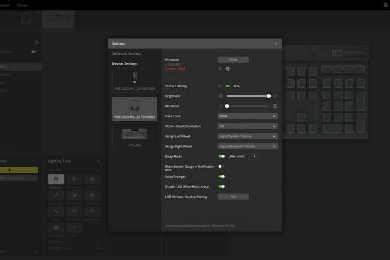Click the headset device icon in top bar
Image resolution: width=390 pixels, height=260 pixels.
[x=26, y=19]
